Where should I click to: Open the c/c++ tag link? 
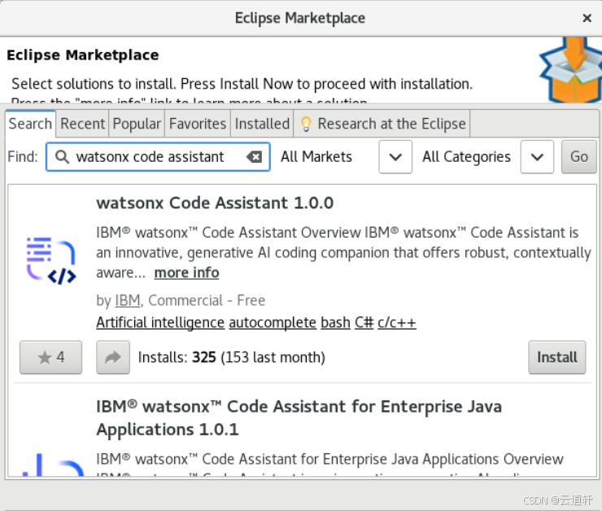397,322
